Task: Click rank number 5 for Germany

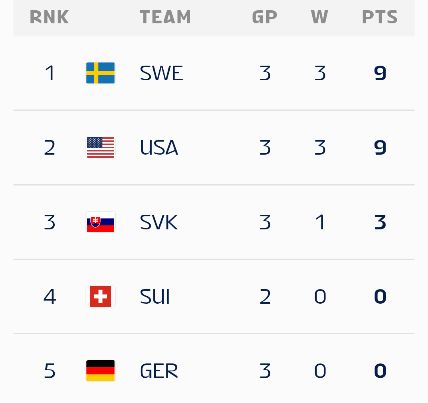Action: pyautogui.click(x=50, y=371)
